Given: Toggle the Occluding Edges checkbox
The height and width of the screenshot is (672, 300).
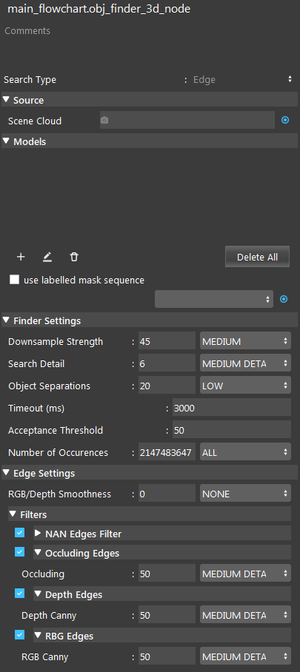Looking at the screenshot, I should [x=20, y=552].
